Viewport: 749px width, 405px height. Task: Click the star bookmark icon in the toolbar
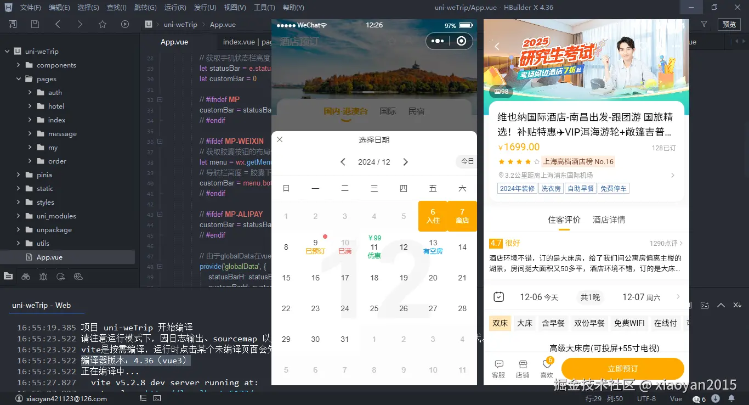coord(102,24)
